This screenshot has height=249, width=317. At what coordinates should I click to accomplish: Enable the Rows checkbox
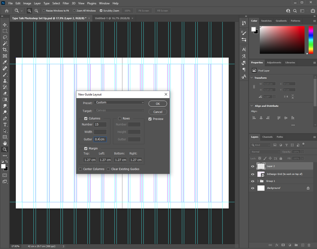120,118
